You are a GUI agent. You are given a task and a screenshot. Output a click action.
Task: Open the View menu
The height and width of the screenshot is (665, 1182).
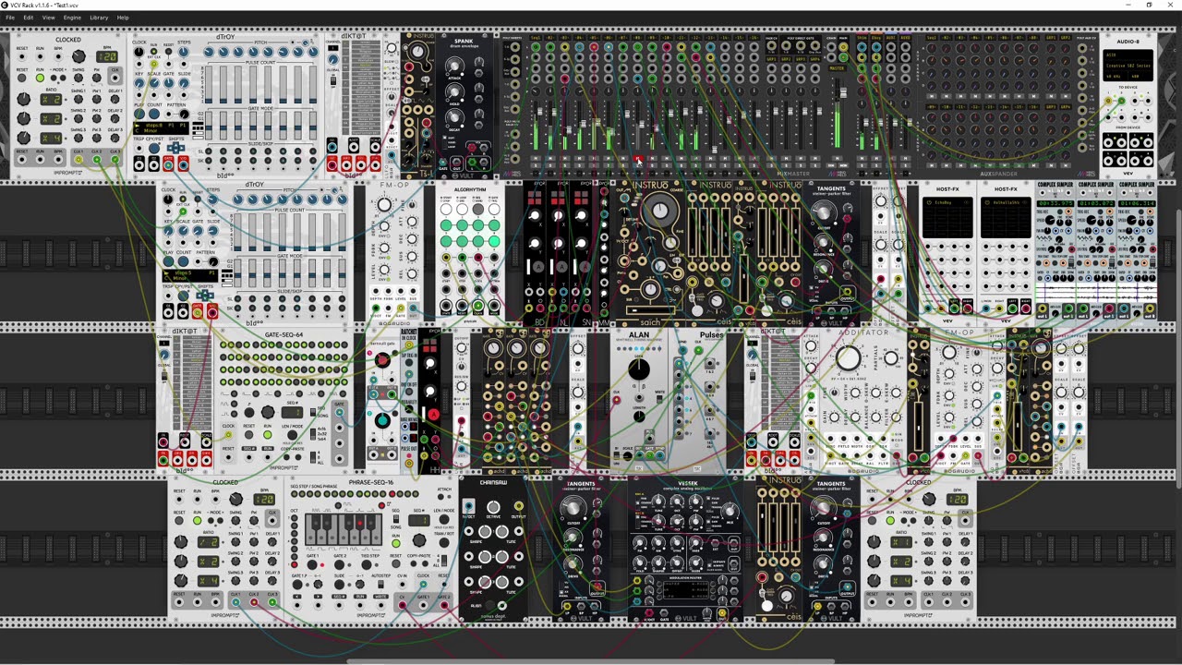pos(48,18)
